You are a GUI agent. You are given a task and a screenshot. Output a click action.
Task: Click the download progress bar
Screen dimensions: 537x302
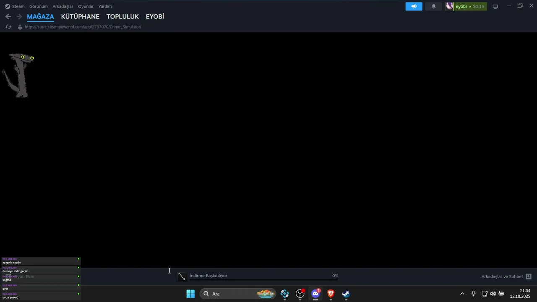coord(263,280)
